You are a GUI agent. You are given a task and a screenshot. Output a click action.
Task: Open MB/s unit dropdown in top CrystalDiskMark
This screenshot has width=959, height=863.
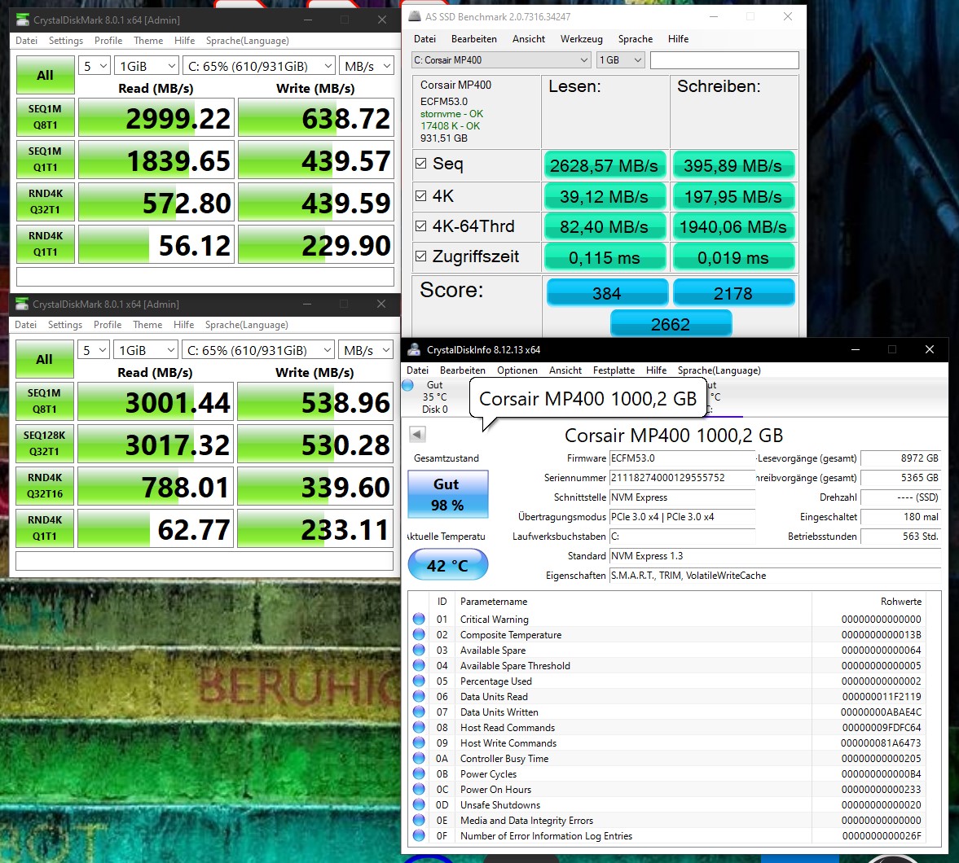tap(367, 66)
